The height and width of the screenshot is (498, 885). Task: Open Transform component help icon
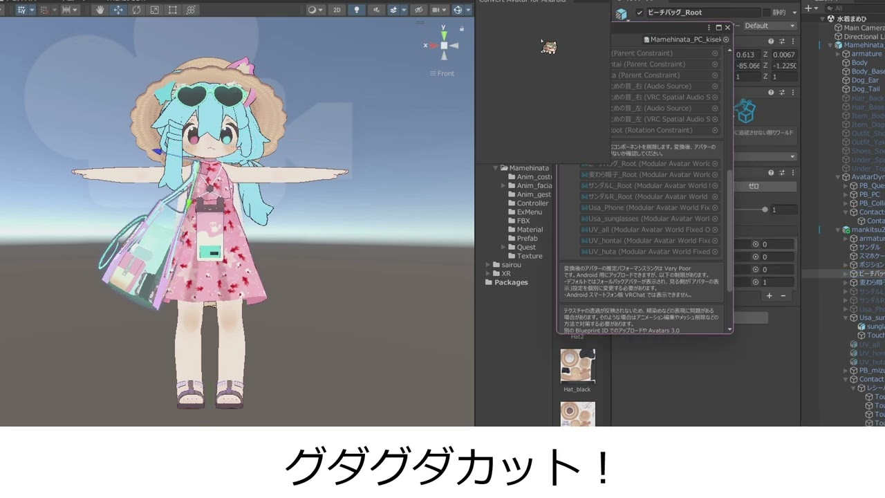(x=771, y=41)
